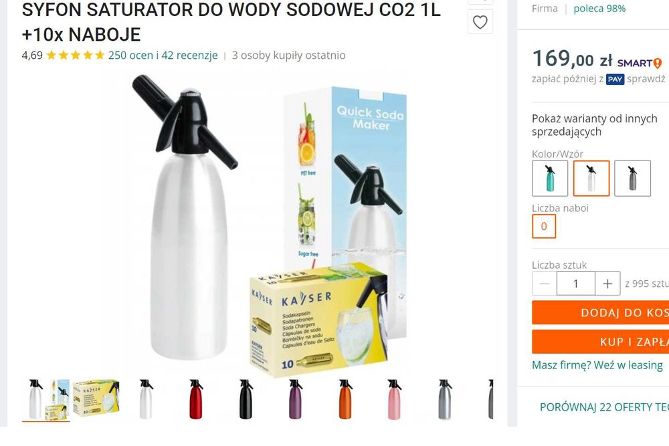Add product to favorites with heart icon
Image resolution: width=669 pixels, height=446 pixels.
[480, 22]
